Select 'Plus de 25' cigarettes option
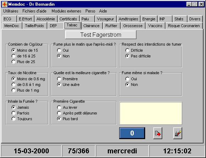This screenshot has height=158, width=206. tap(23, 62)
